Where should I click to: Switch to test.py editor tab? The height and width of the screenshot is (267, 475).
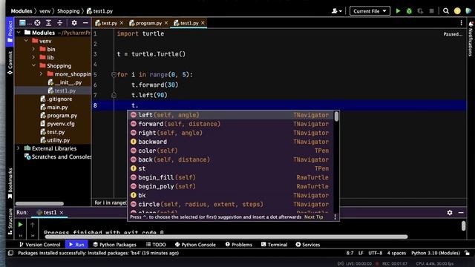tap(109, 23)
